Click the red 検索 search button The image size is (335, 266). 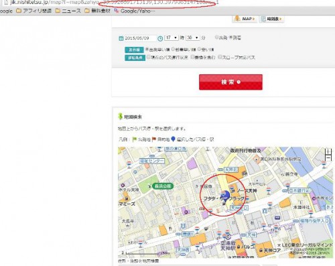click(x=230, y=82)
